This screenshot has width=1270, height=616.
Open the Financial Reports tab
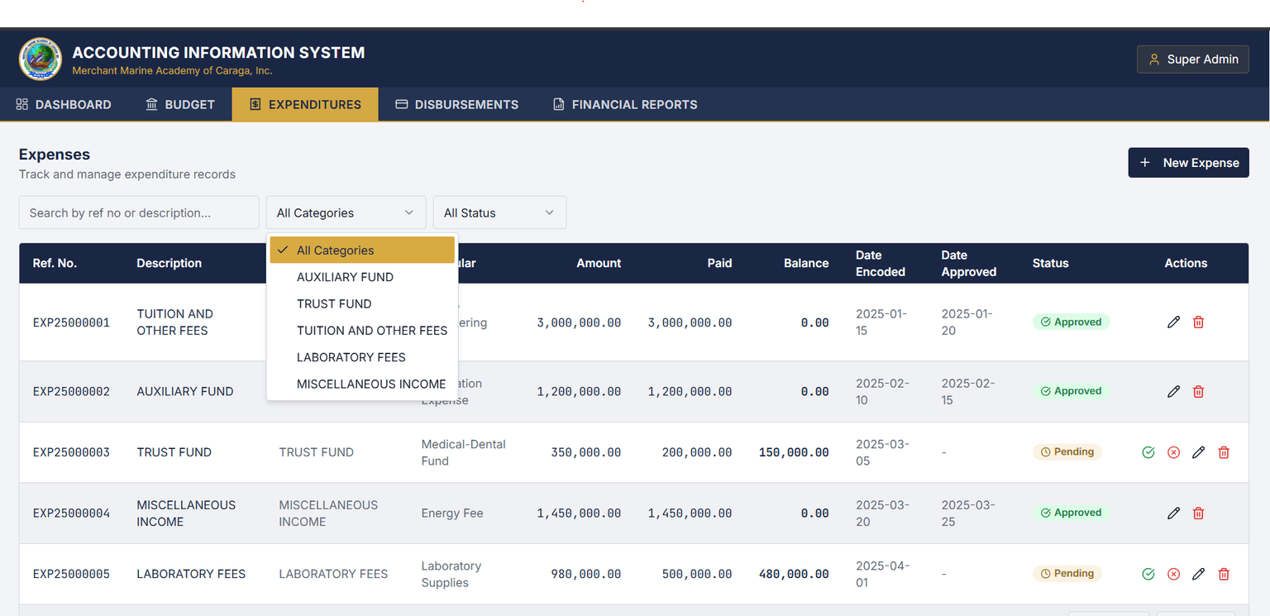(x=625, y=104)
